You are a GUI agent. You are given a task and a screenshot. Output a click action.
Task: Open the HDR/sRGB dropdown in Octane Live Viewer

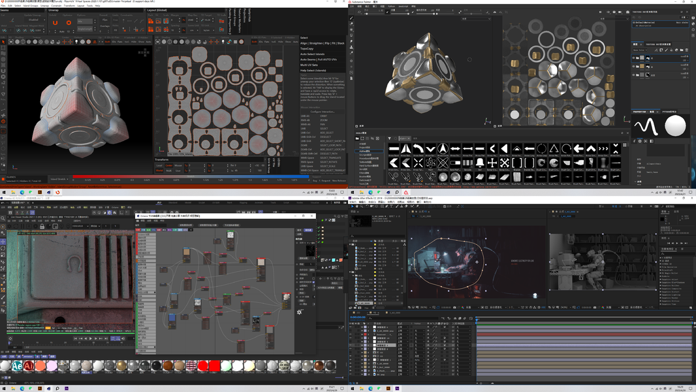coord(80,226)
